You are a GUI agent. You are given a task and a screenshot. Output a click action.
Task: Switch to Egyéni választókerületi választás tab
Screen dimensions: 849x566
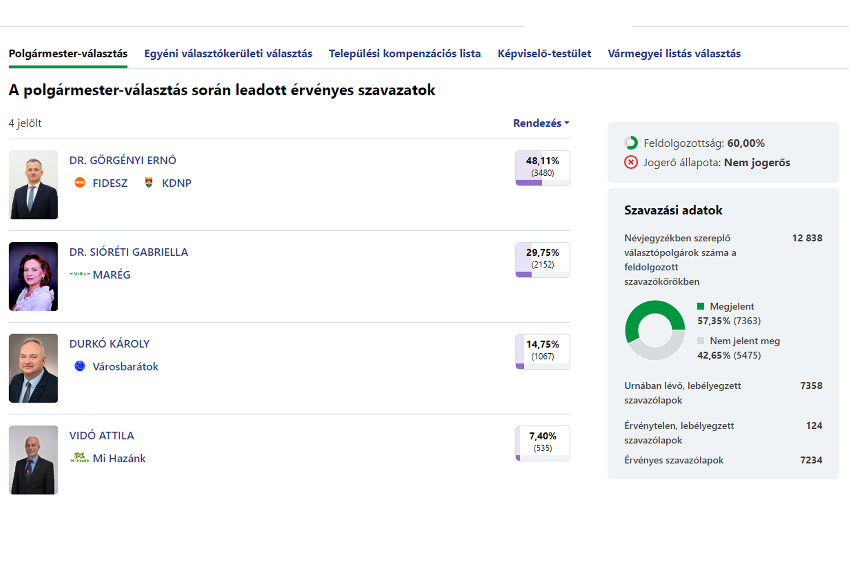(228, 54)
